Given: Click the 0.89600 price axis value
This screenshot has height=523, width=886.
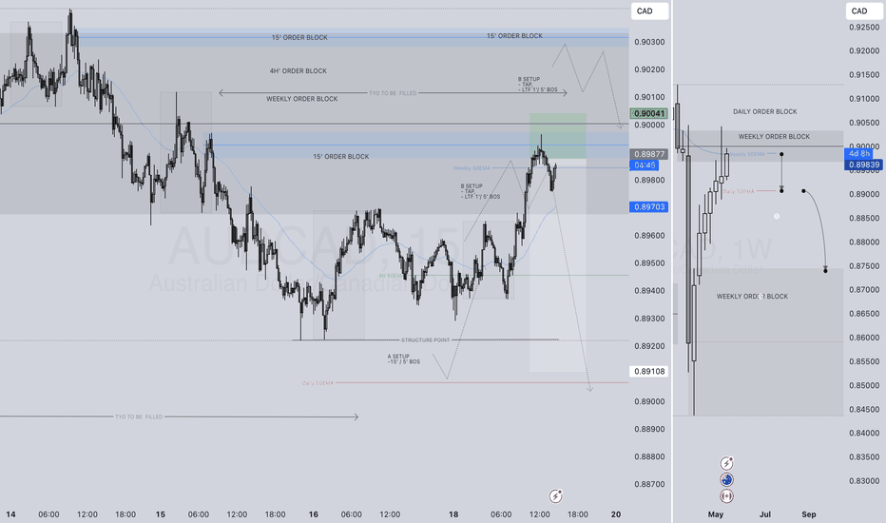Looking at the screenshot, I should point(649,236).
